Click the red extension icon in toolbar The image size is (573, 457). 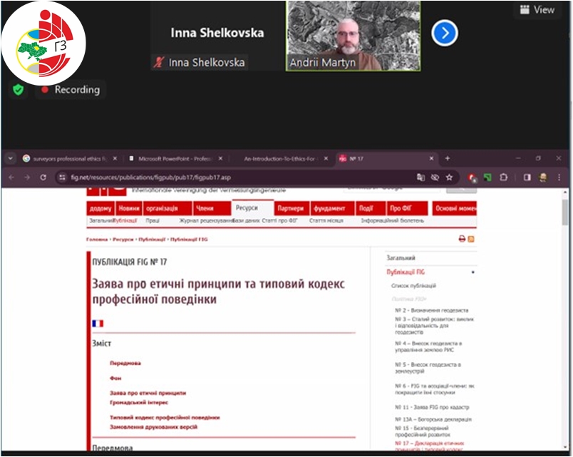click(472, 178)
